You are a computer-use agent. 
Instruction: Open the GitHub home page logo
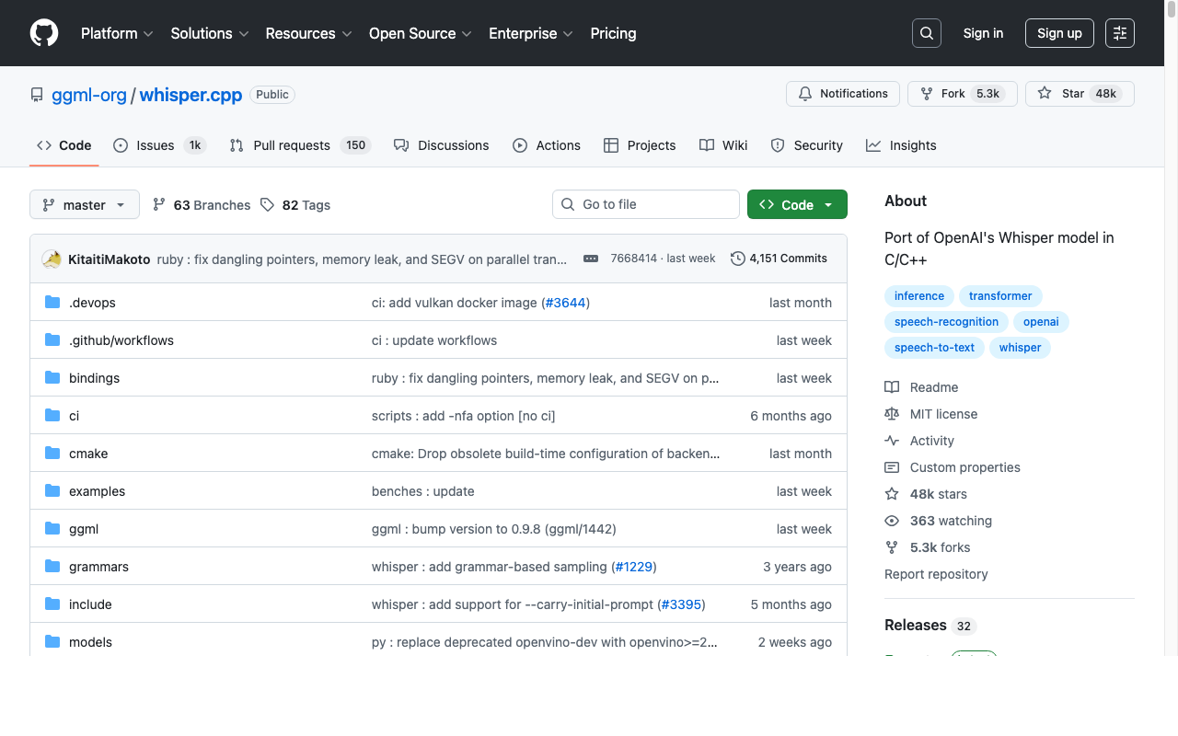click(x=43, y=33)
